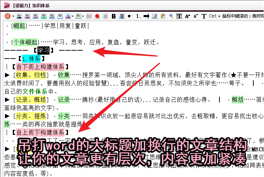Apply the black highlight pen

click(19, 16)
